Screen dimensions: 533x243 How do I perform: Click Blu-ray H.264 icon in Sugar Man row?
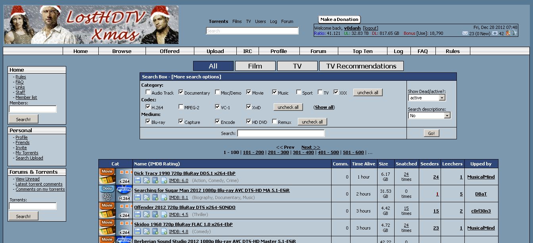point(124,194)
